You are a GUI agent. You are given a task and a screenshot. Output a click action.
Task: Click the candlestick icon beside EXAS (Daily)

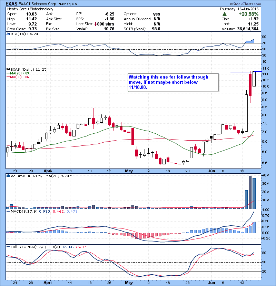8,69
